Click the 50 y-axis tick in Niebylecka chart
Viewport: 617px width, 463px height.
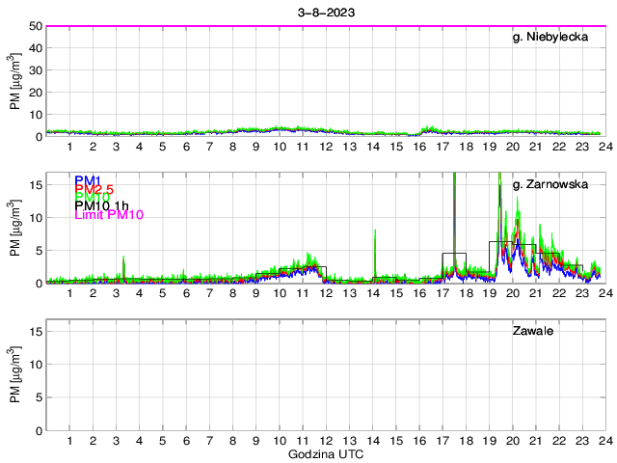point(35,26)
